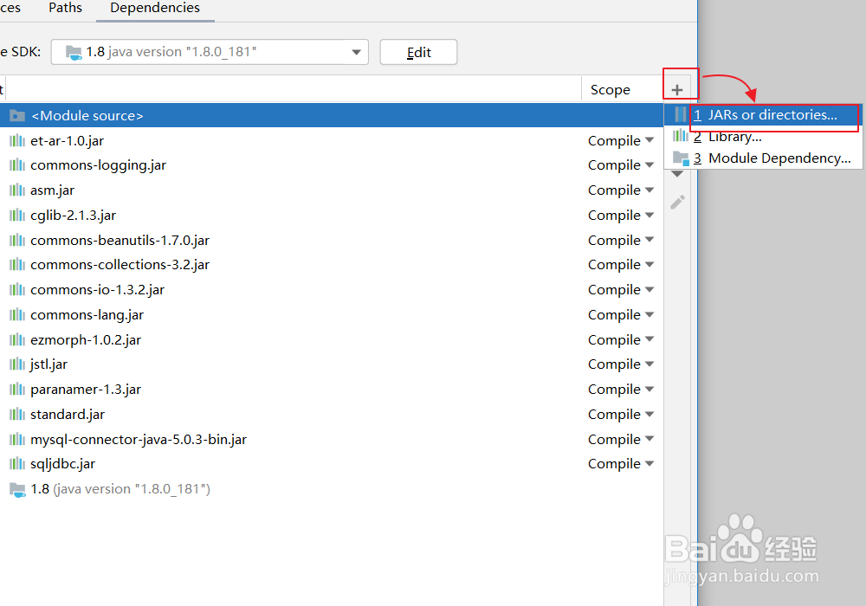866x606 pixels.
Task: Switch to the Paths tab
Action: coord(65,8)
